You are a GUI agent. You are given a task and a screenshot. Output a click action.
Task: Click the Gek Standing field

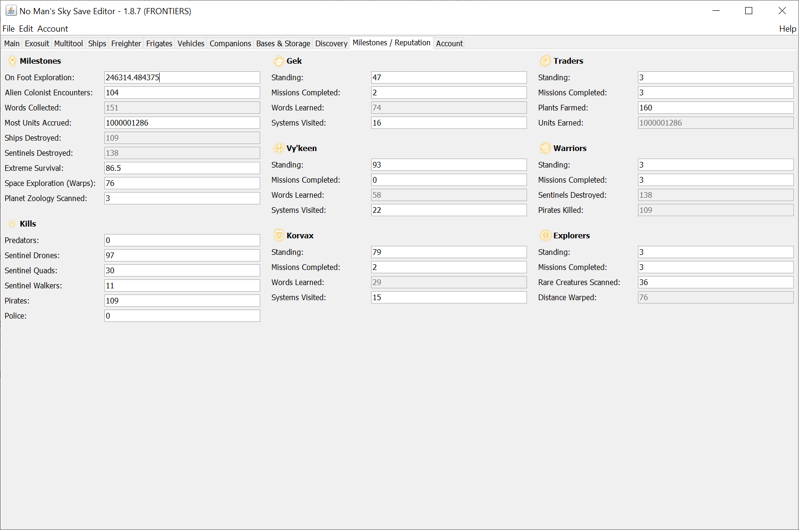pos(449,77)
